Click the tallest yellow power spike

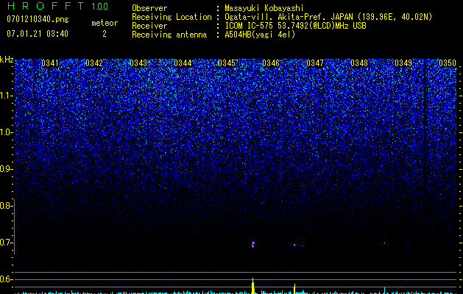point(252,285)
